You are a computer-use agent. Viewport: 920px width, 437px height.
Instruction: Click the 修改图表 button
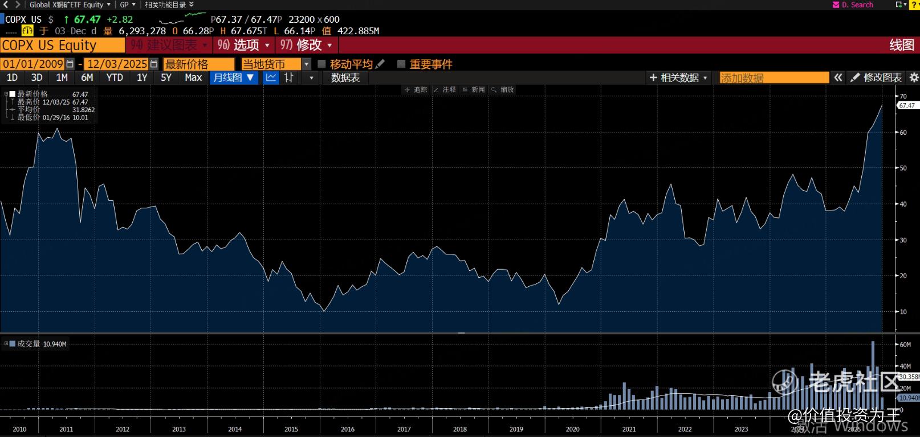(x=876, y=77)
